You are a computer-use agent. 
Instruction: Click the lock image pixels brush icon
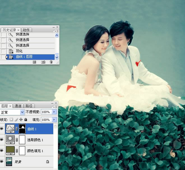tap(16, 120)
